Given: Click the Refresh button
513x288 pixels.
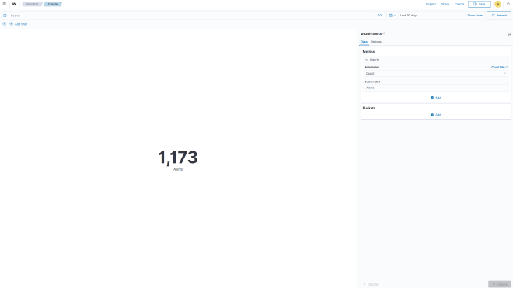Looking at the screenshot, I should coord(498,16).
